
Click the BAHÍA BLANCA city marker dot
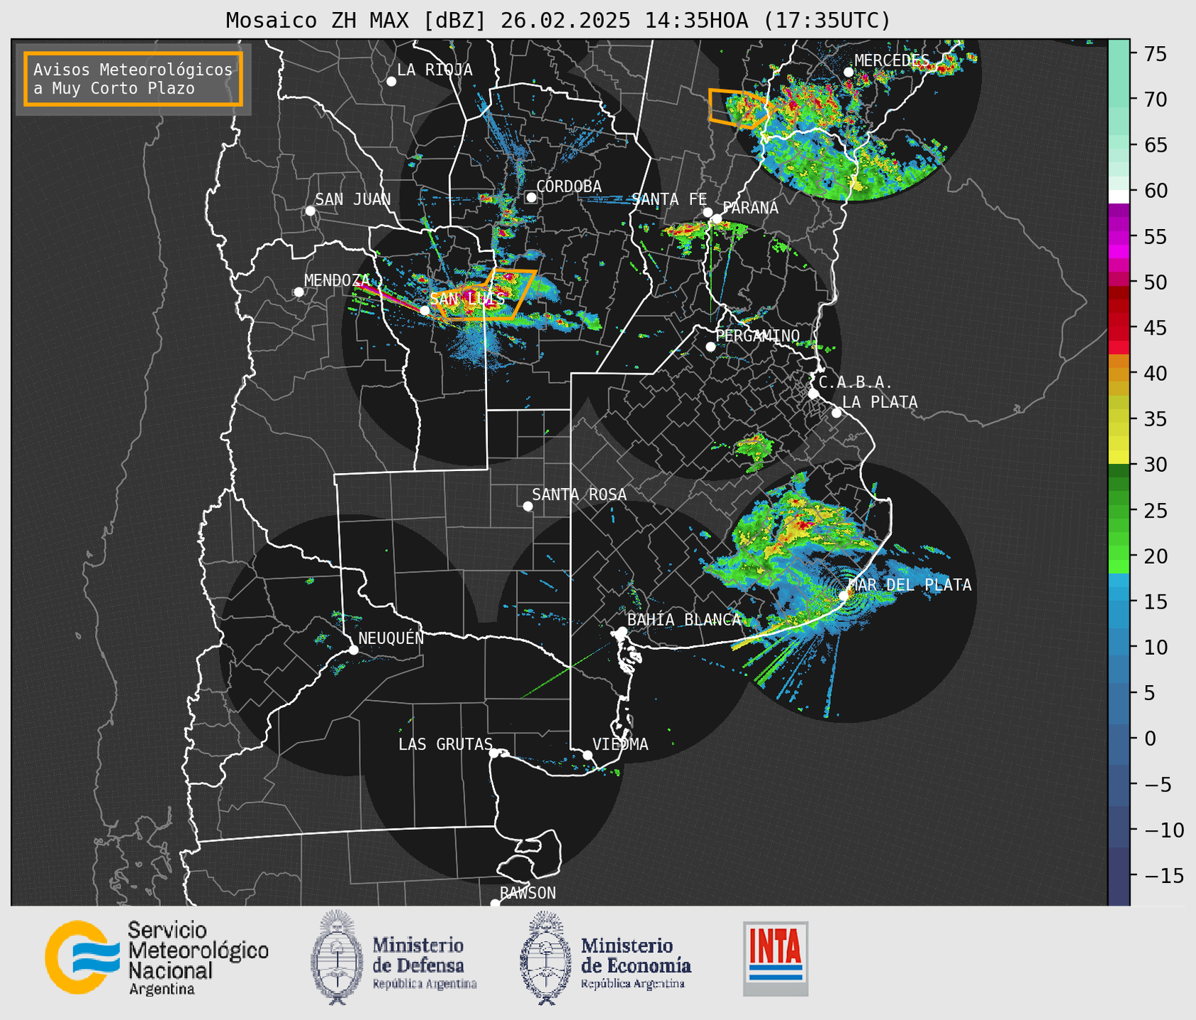pyautogui.click(x=622, y=631)
